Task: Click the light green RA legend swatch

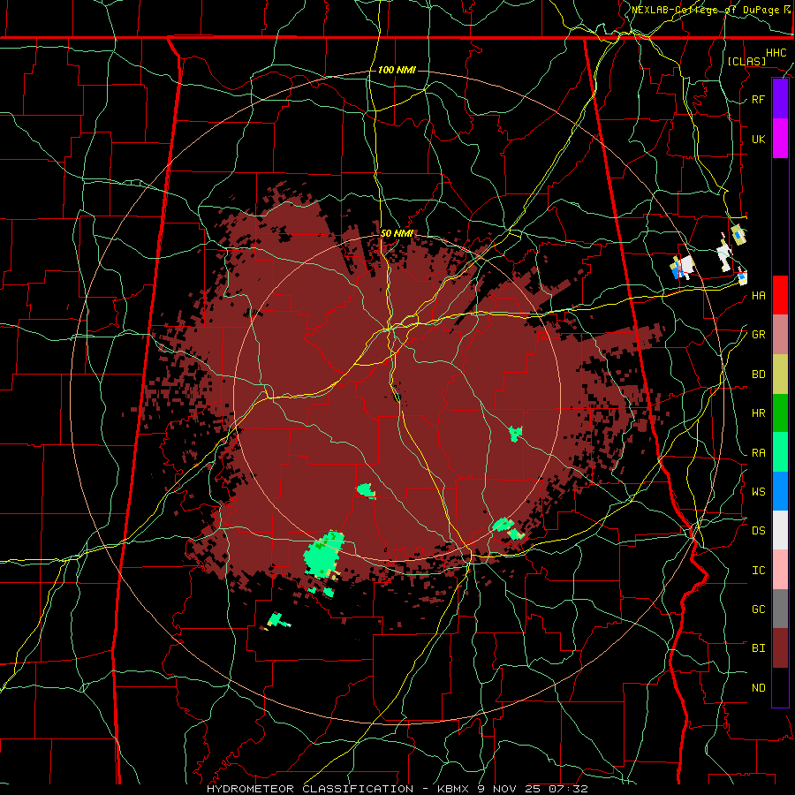Action: click(780, 452)
